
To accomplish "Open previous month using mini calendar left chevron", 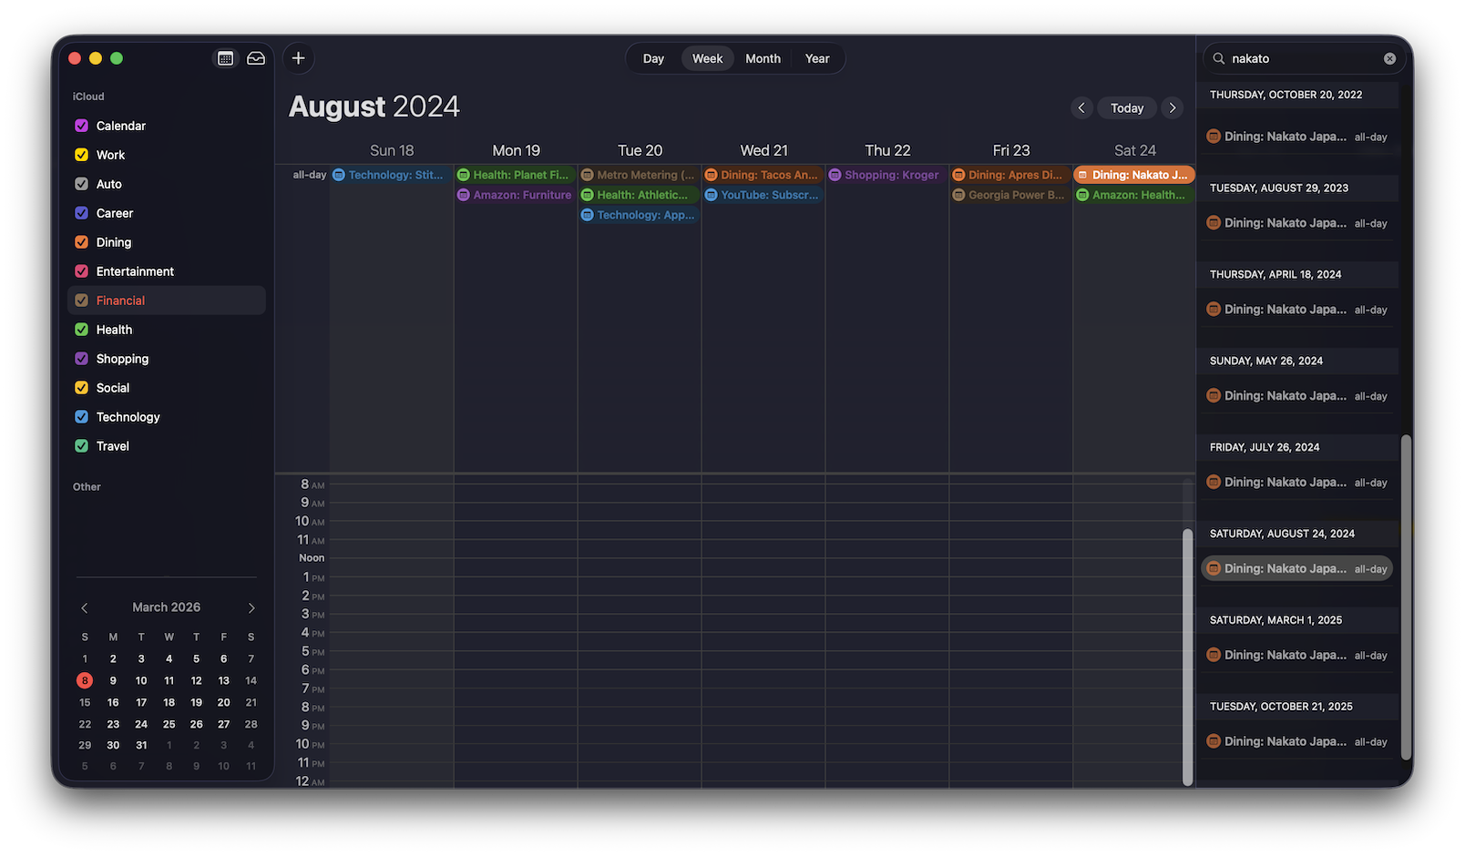I will [84, 607].
